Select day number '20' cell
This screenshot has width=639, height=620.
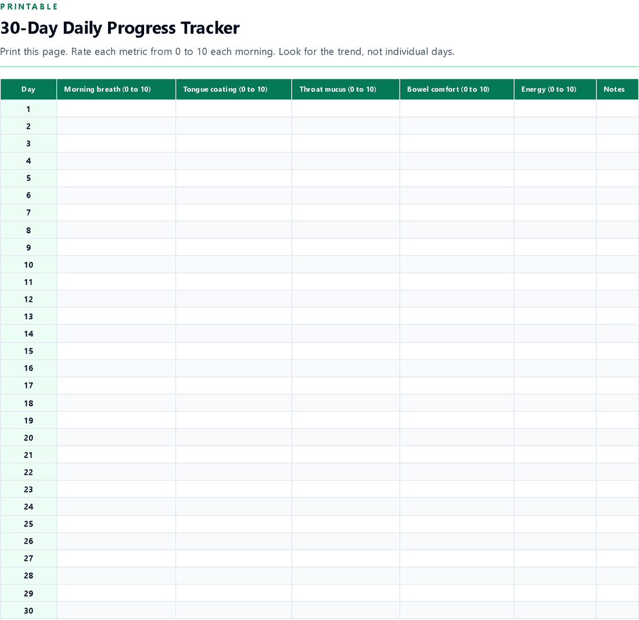point(28,438)
